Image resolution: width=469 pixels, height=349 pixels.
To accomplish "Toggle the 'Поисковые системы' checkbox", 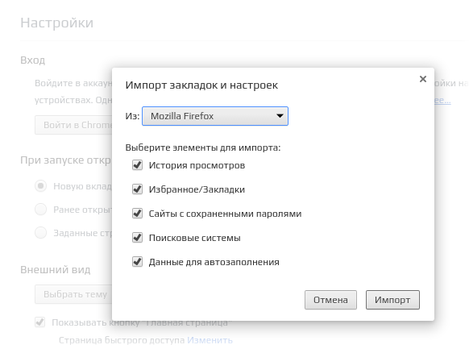I will (137, 238).
